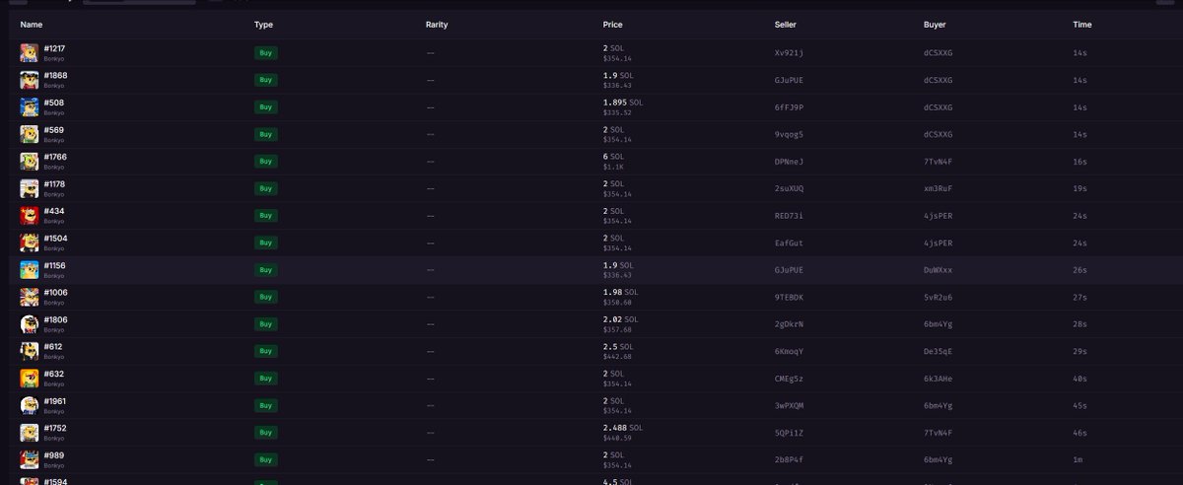Click the #434 red NFT avatar

(x=30, y=215)
